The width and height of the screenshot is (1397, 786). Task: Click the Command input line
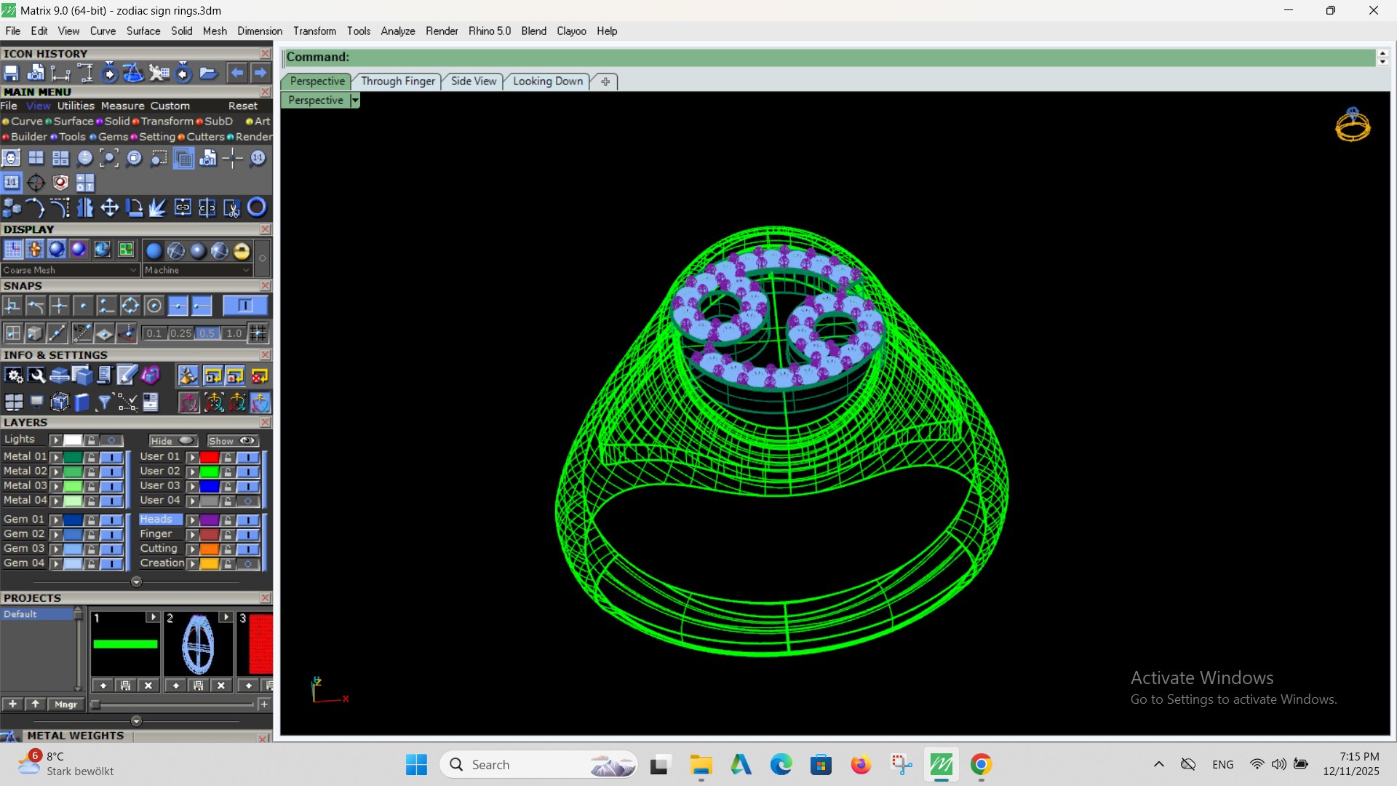coord(829,57)
